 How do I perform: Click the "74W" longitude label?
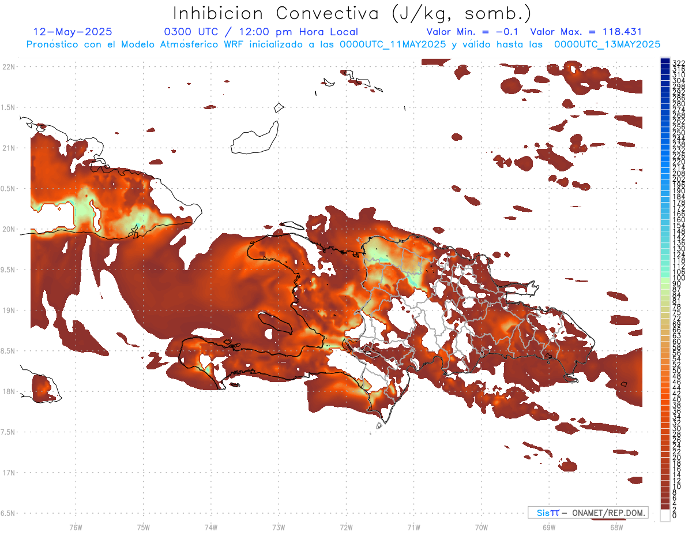tap(210, 526)
